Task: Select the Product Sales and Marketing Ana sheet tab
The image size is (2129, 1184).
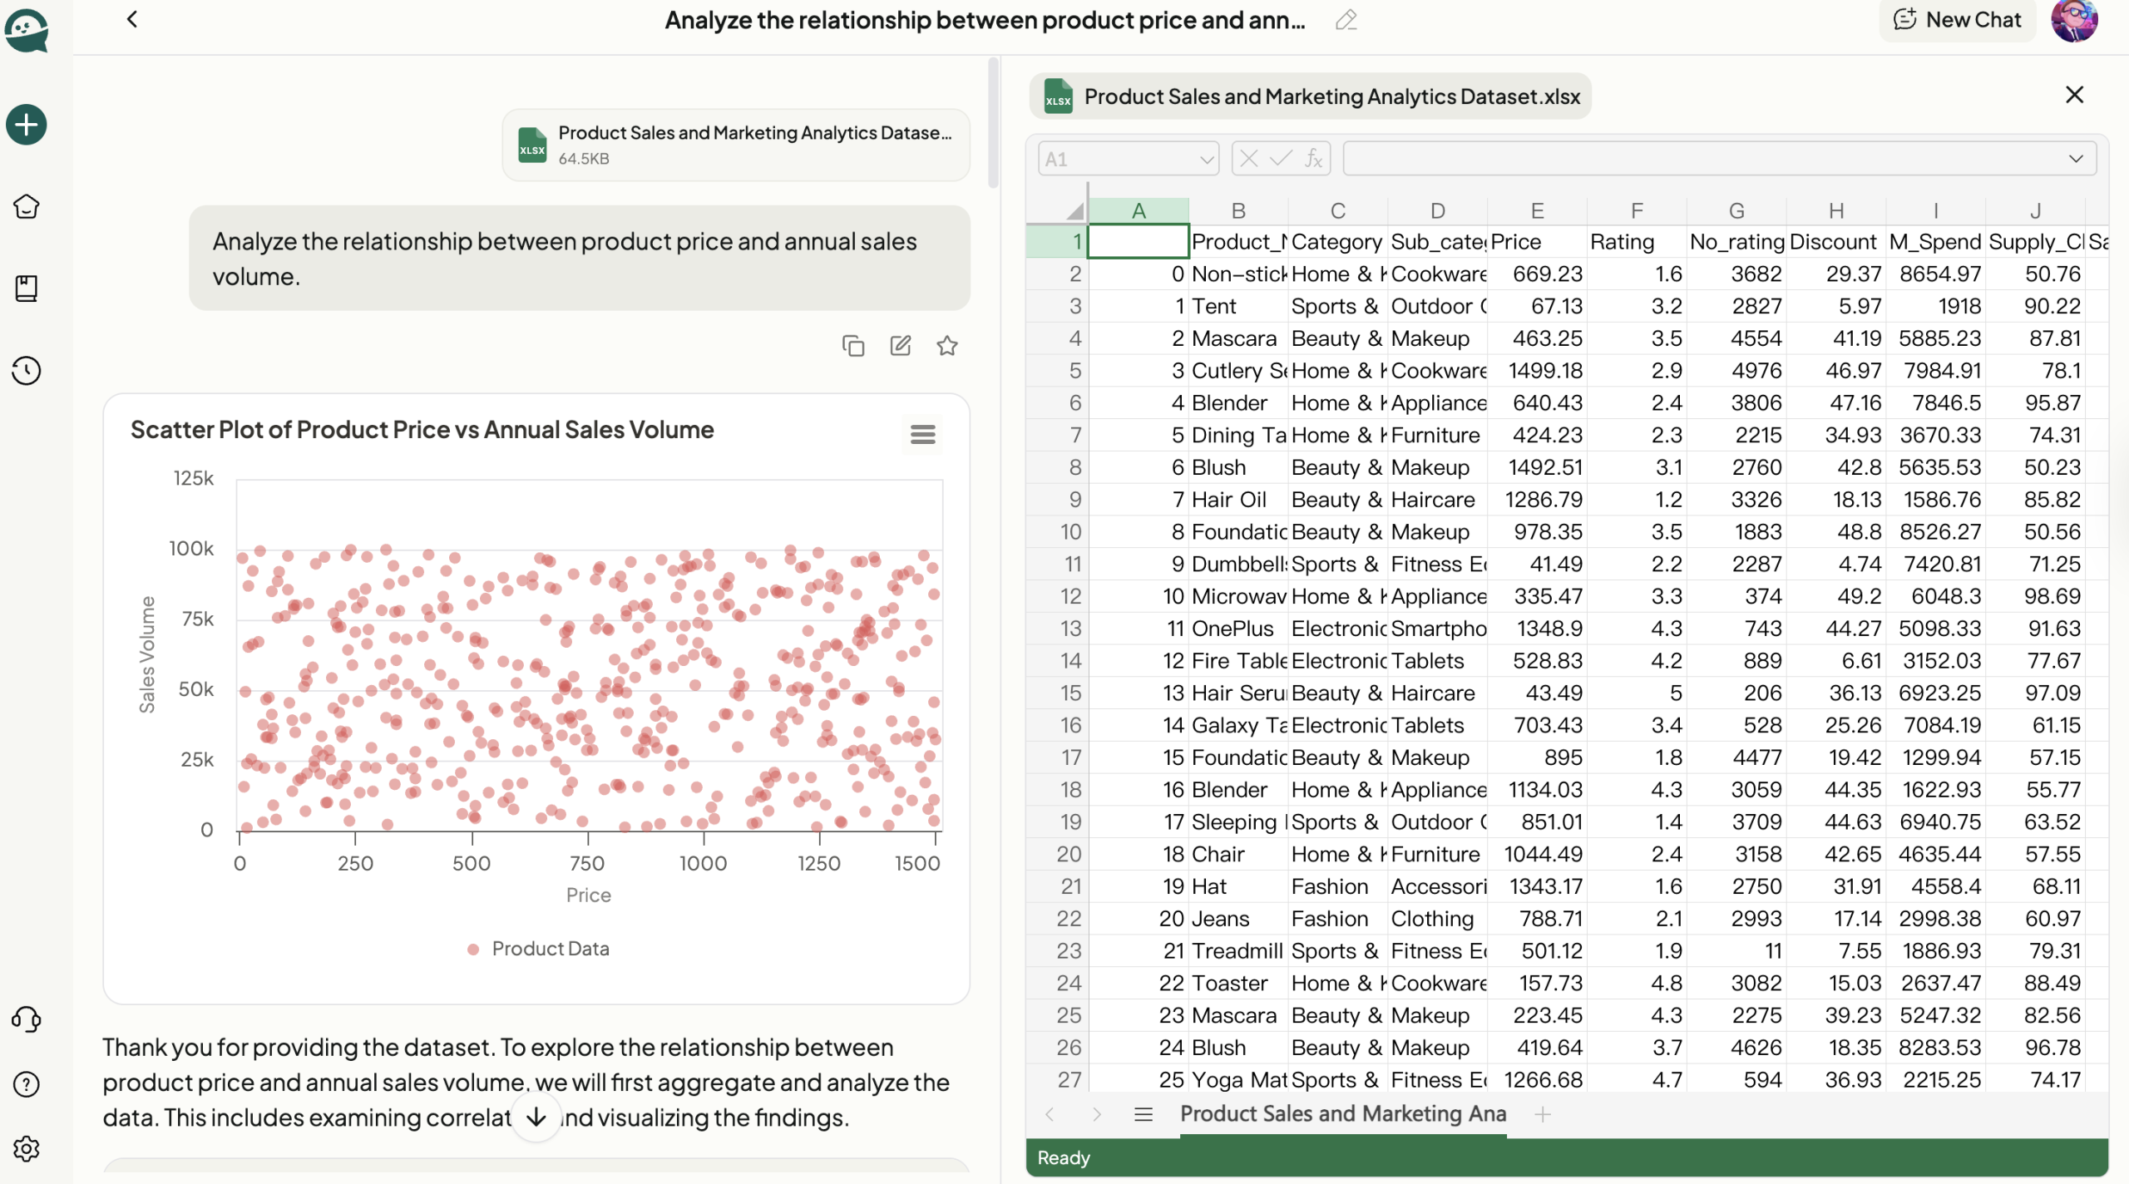Action: [1343, 1114]
